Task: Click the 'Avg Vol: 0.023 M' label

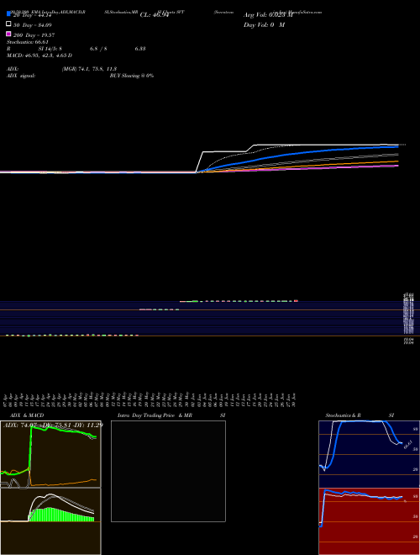Action: (268, 15)
